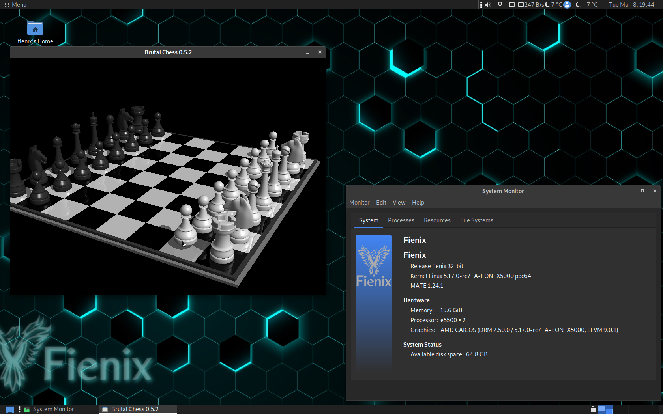
Task: Open the Edit menu in System Monitor
Action: point(381,203)
